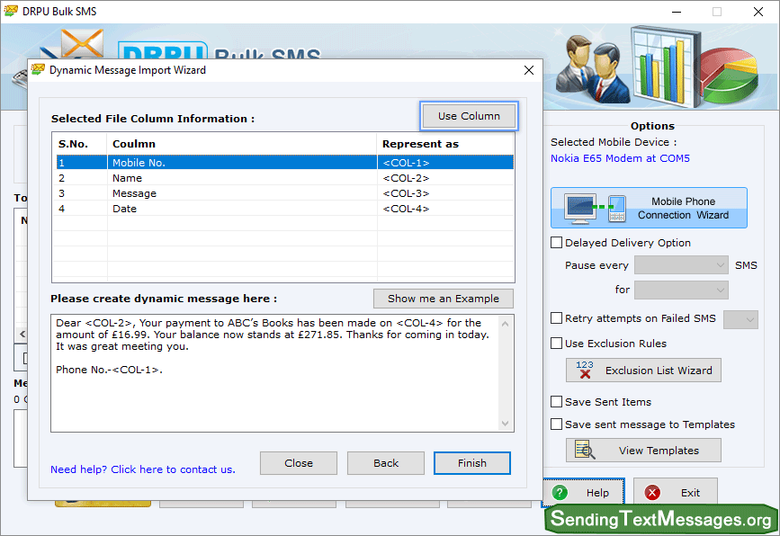Select the Mobile No. column row
This screenshot has width=780, height=536.
285,163
